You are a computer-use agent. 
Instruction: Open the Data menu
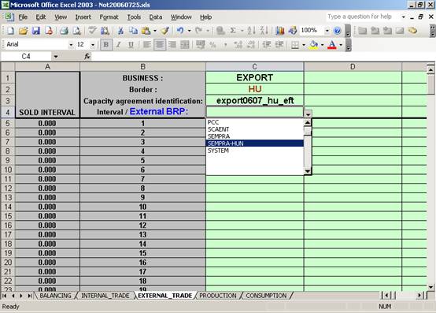(x=156, y=17)
